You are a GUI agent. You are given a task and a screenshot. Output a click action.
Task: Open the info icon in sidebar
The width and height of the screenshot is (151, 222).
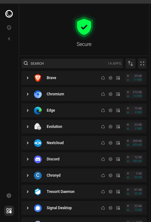(9, 28)
